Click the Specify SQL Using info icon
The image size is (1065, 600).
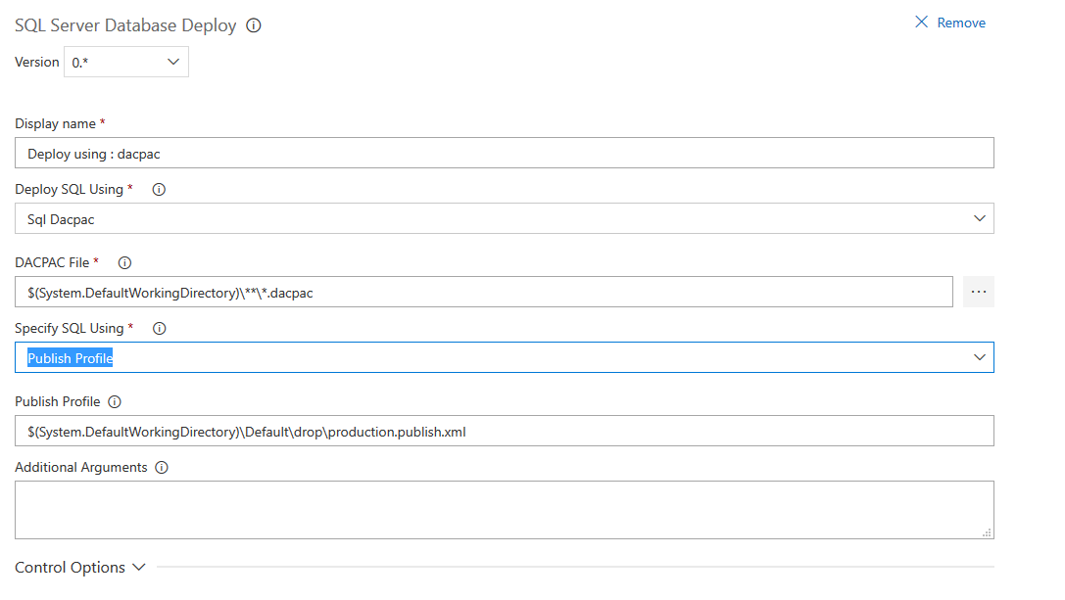[x=158, y=328]
